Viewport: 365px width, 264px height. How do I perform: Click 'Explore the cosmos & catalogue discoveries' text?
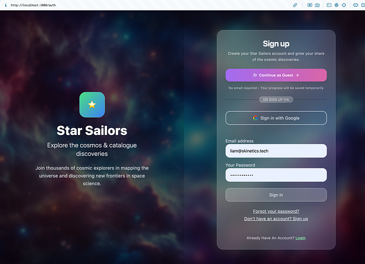(x=92, y=150)
